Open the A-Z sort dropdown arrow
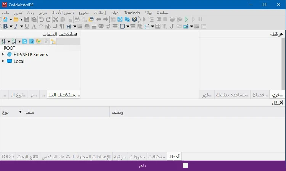 [x=9, y=41]
